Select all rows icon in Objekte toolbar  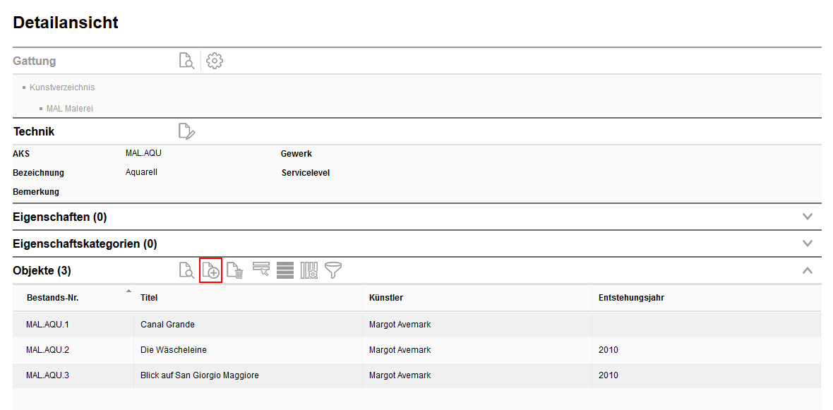pos(285,270)
